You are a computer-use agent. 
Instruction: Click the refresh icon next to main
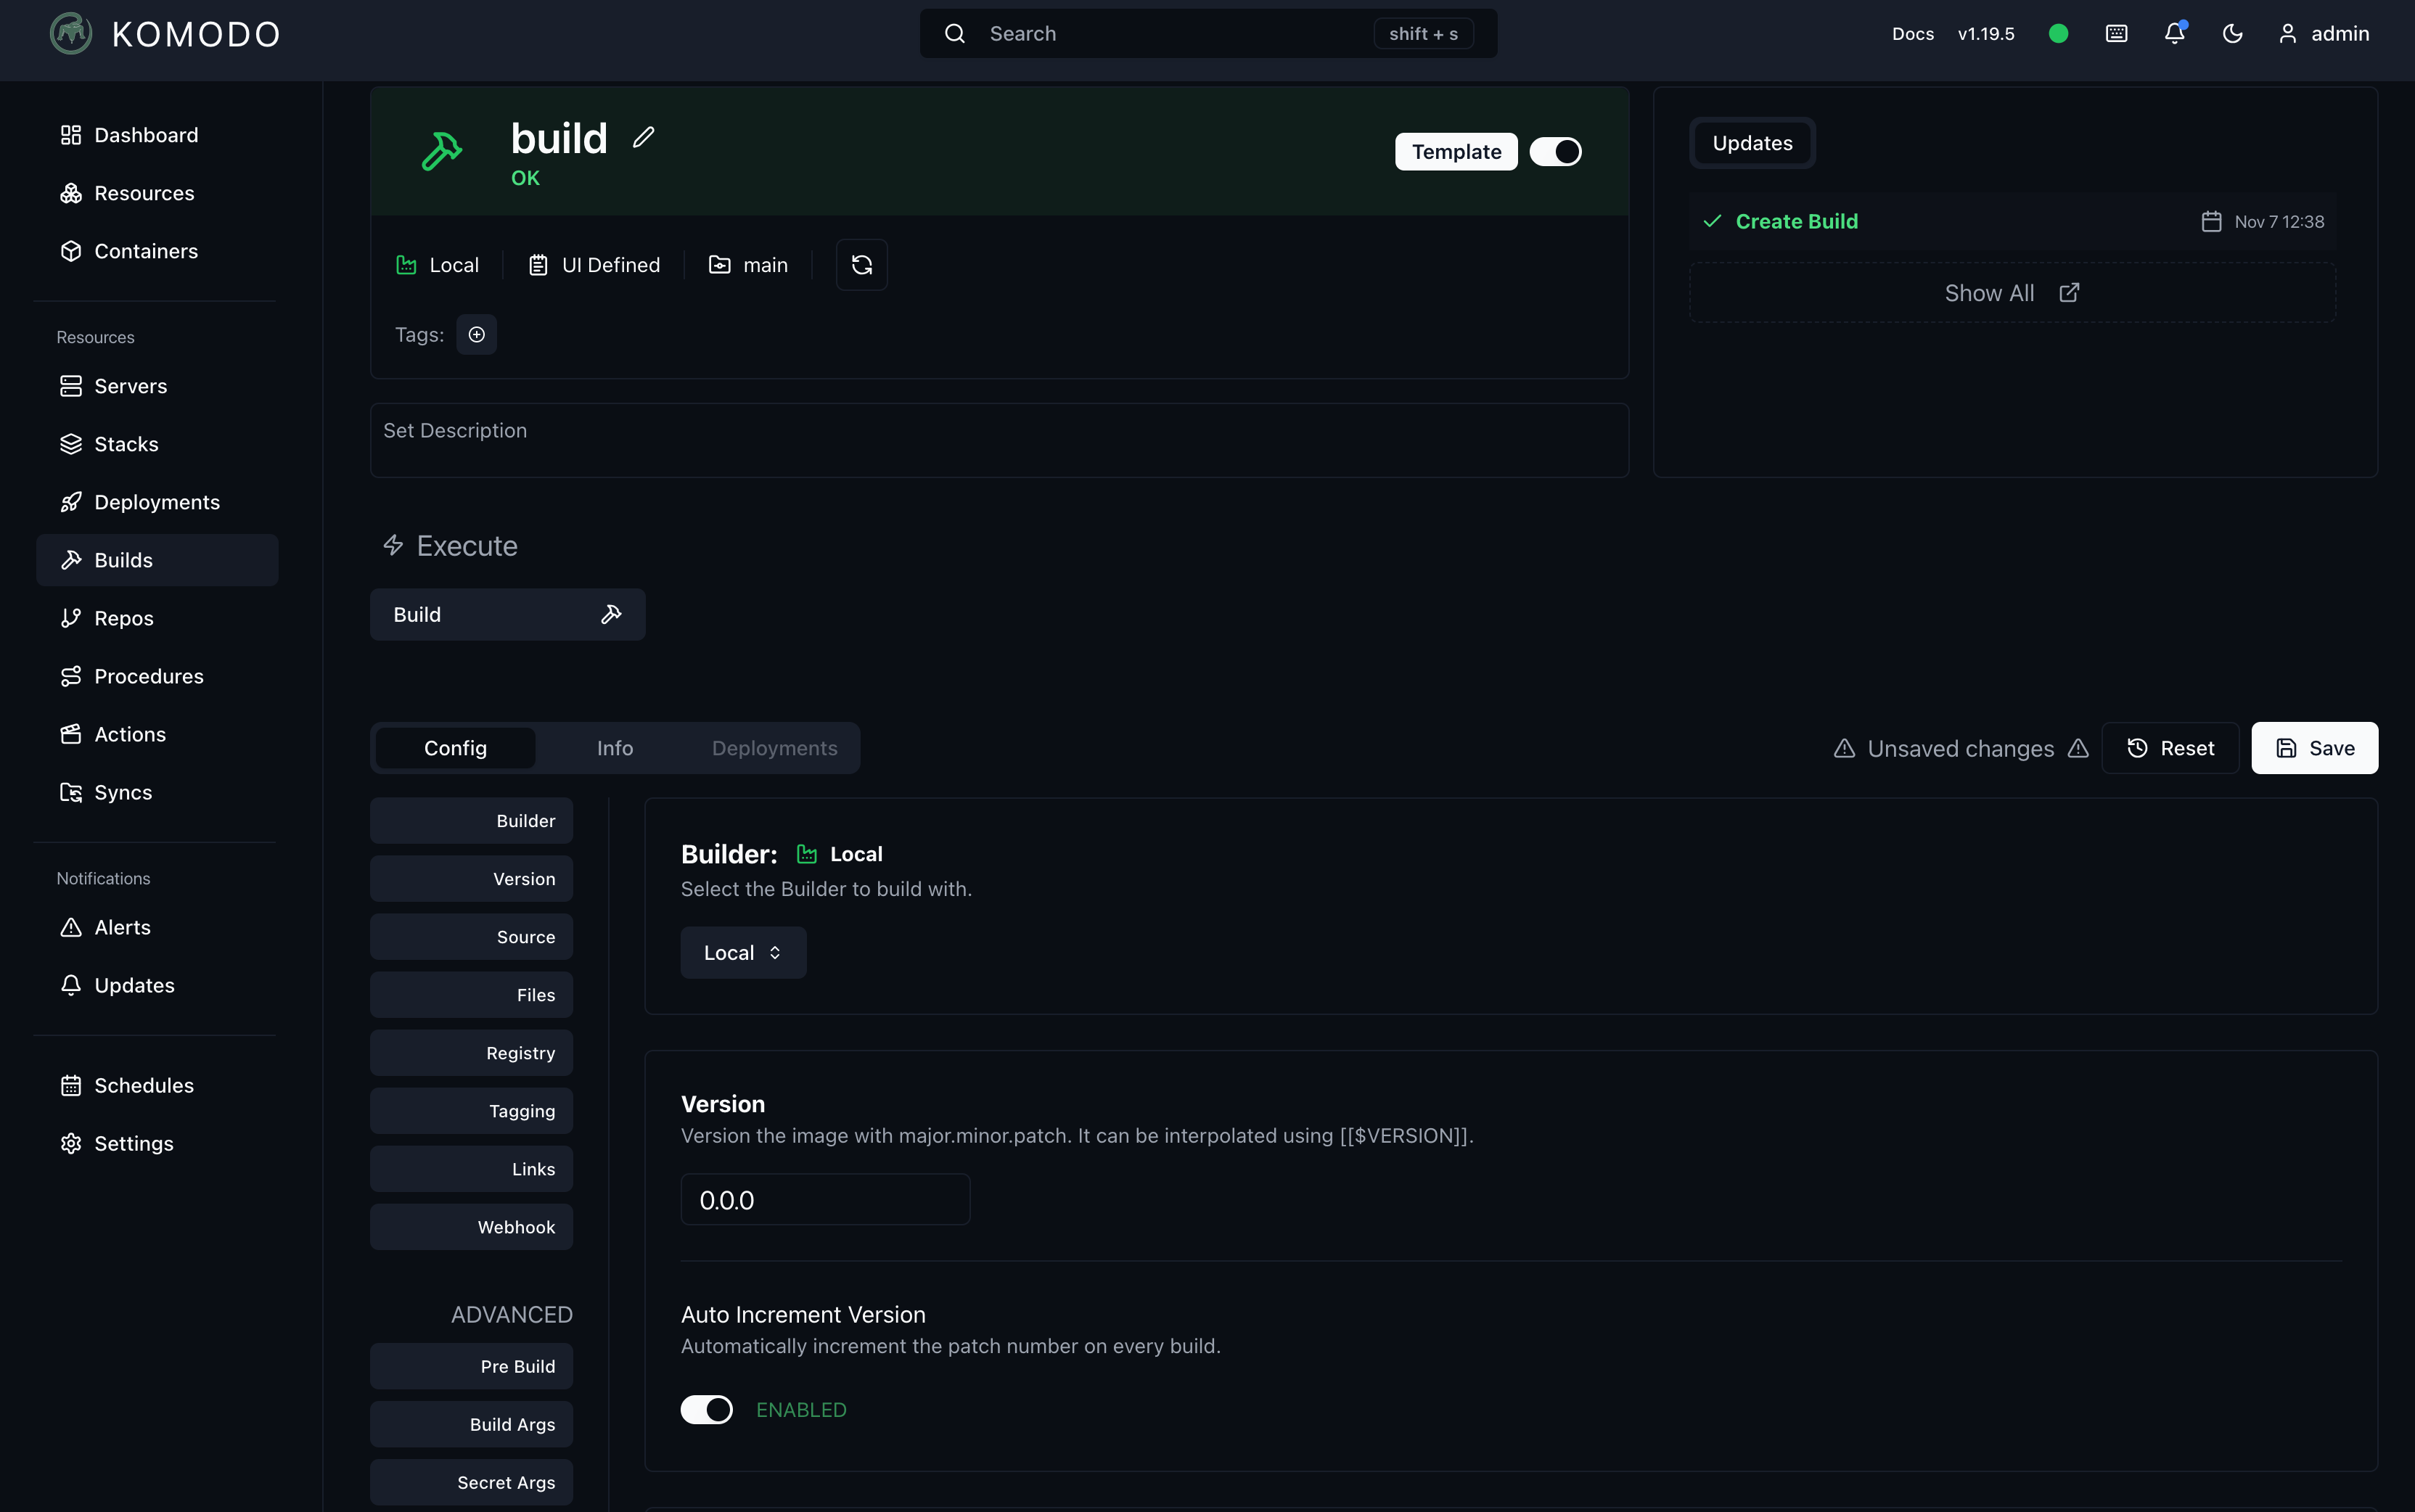pos(861,265)
